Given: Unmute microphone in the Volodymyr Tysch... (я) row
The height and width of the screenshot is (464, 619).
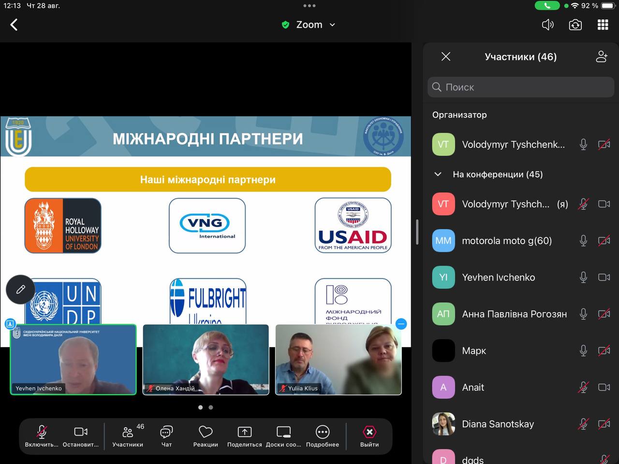Looking at the screenshot, I should point(583,204).
